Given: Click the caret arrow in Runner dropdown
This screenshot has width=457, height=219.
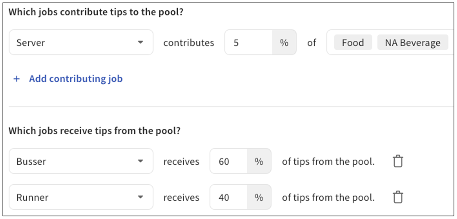Looking at the screenshot, I should 140,198.
